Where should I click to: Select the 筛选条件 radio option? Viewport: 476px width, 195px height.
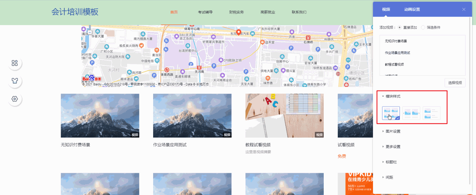(423, 27)
